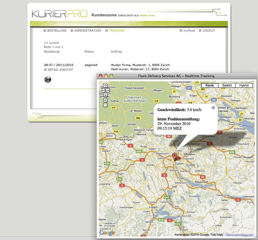
Task: Click the Luzern city label on the map
Action: [154, 207]
